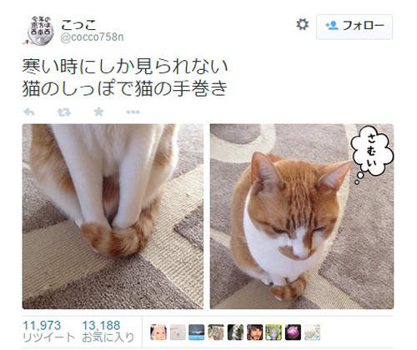Image resolution: width=417 pixels, height=350 pixels.
Task: Click the first anime-face liker avatar
Action: 158,332
